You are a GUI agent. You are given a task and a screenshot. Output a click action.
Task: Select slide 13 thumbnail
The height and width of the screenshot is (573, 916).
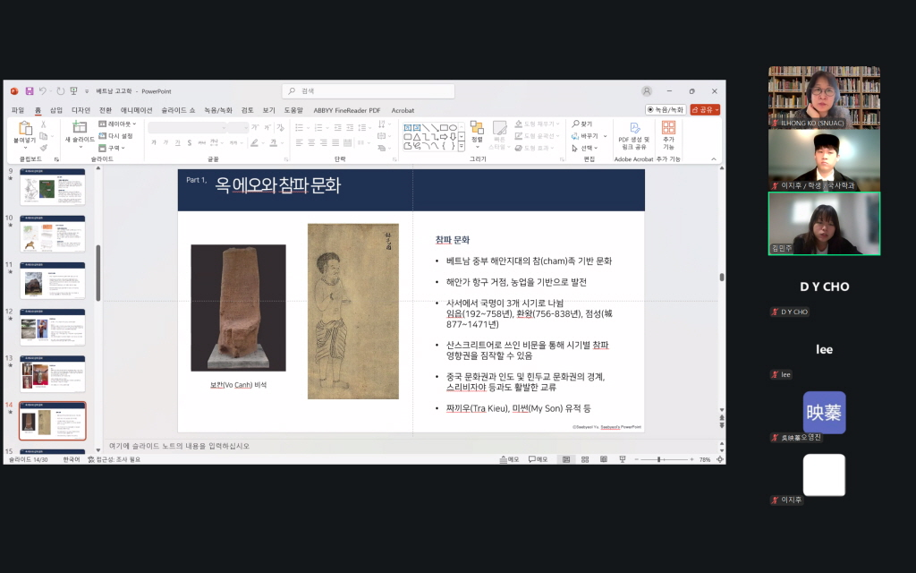(x=53, y=374)
